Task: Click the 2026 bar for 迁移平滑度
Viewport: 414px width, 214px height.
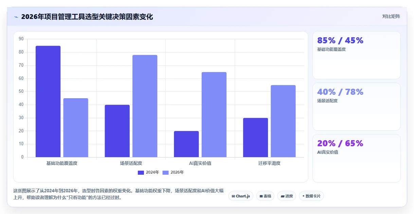Action: [x=283, y=121]
